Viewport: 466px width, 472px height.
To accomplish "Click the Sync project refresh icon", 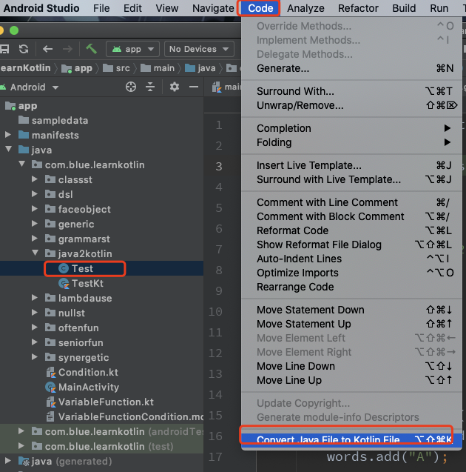I will [24, 49].
